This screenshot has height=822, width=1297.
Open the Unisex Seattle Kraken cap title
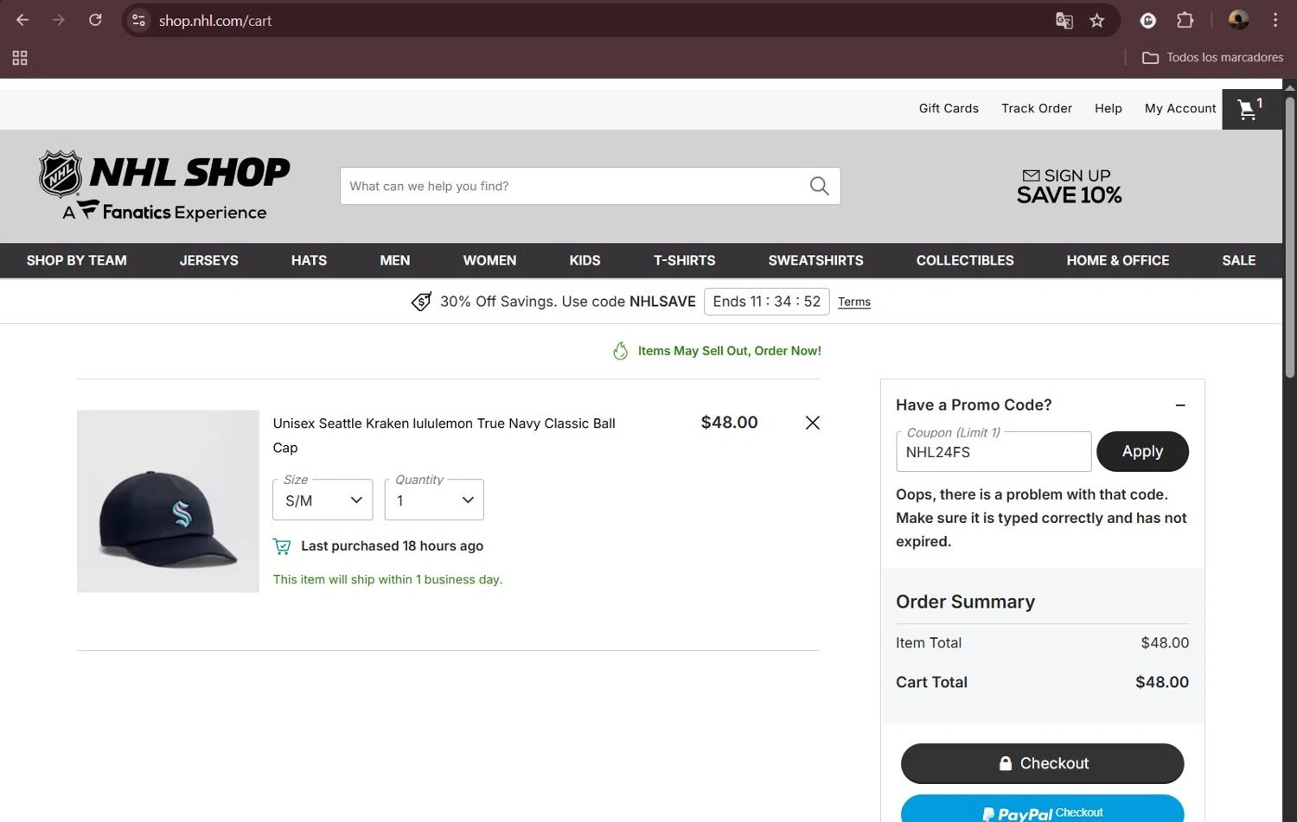coord(444,435)
